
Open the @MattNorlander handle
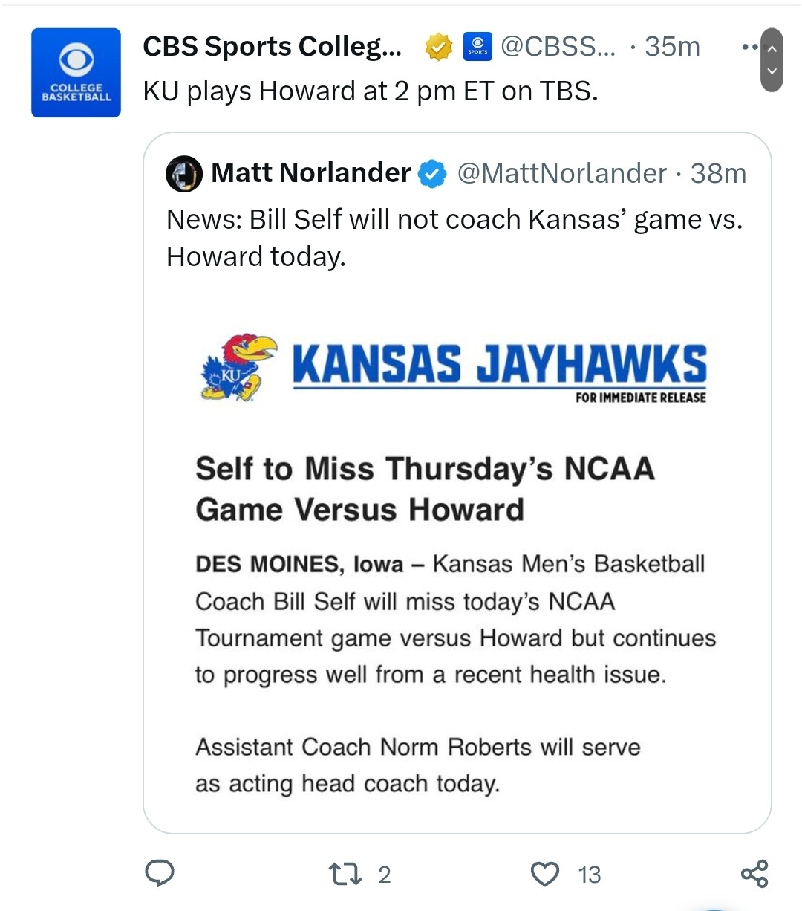[562, 174]
